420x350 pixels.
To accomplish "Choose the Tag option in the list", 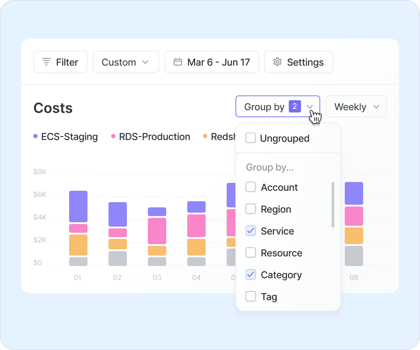I will click(x=269, y=297).
